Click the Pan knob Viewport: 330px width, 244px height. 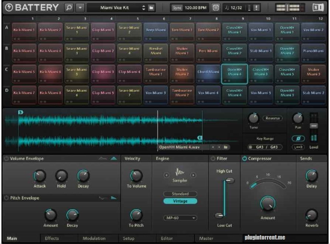(x=298, y=118)
